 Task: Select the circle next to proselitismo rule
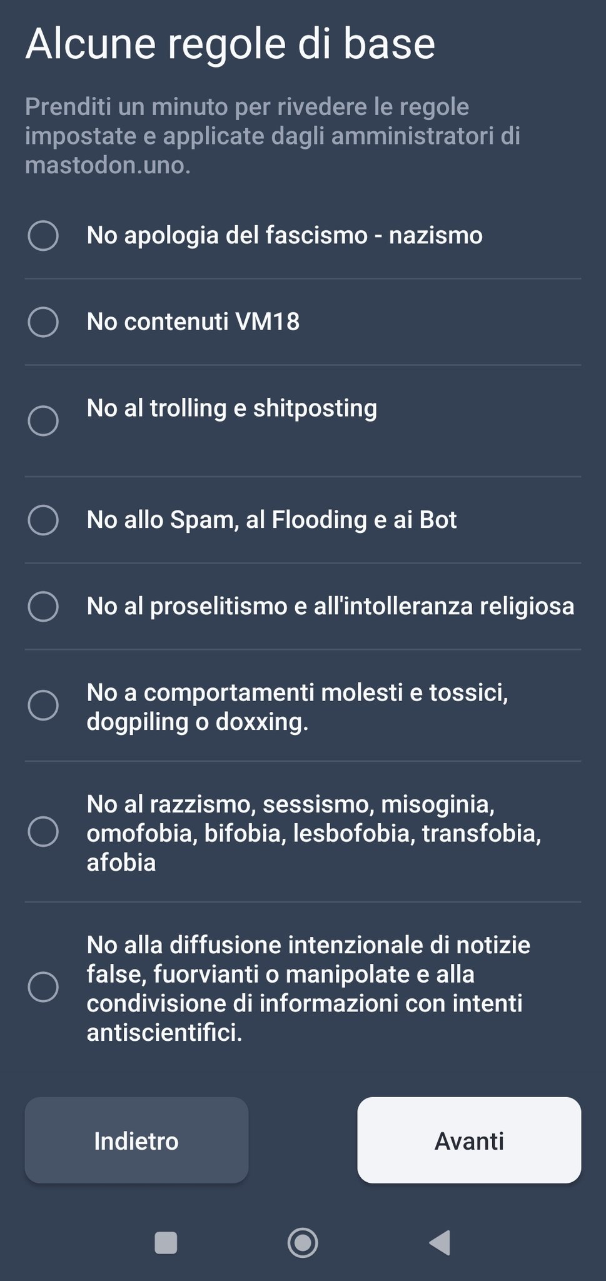[43, 606]
